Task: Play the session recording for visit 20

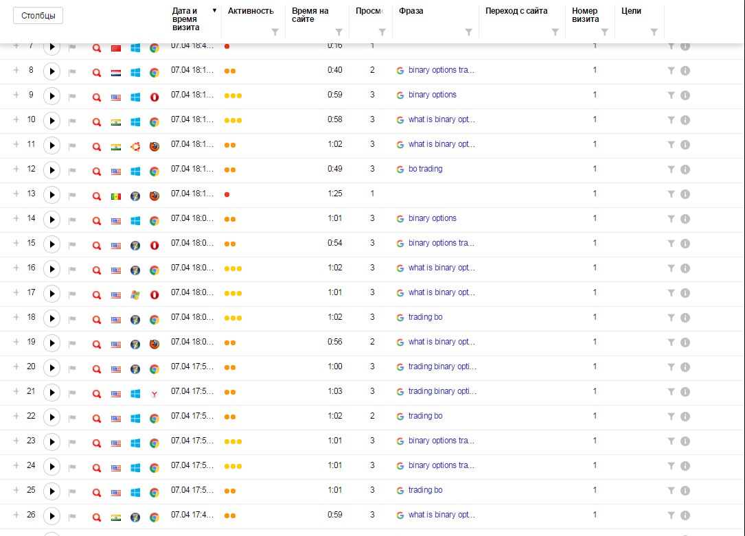Action: pyautogui.click(x=51, y=368)
